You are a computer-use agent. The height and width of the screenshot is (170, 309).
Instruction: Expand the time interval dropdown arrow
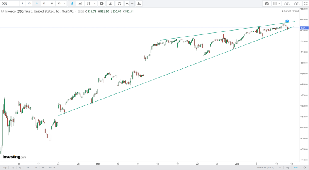point(65,3)
